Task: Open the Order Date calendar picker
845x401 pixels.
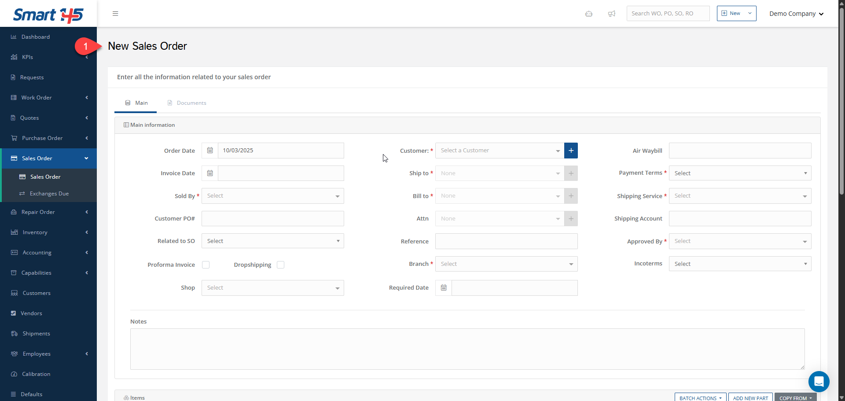Action: click(210, 151)
